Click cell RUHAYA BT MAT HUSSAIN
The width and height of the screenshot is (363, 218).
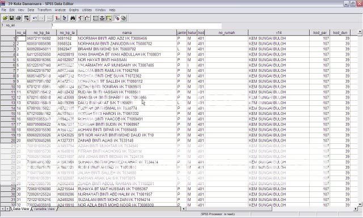(127, 189)
